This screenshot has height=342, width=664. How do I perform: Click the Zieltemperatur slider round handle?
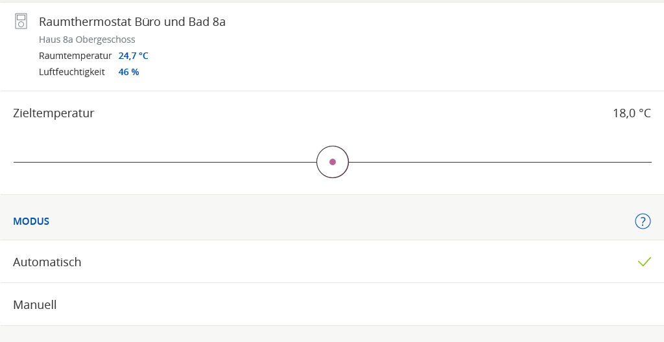[333, 162]
